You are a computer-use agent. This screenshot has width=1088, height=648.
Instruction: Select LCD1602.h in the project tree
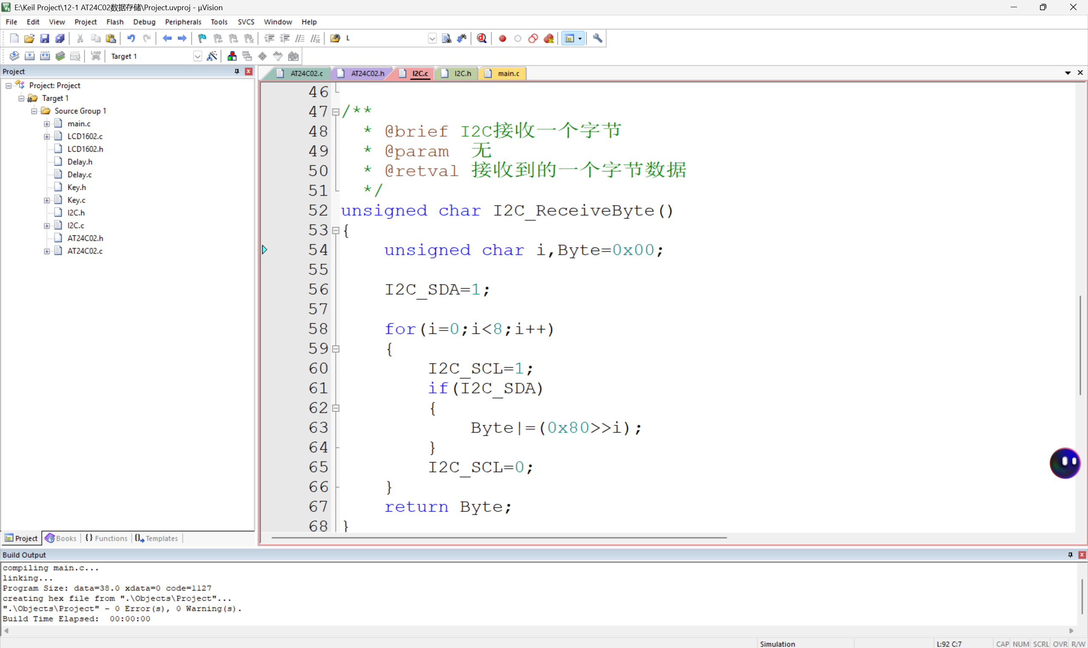[85, 149]
